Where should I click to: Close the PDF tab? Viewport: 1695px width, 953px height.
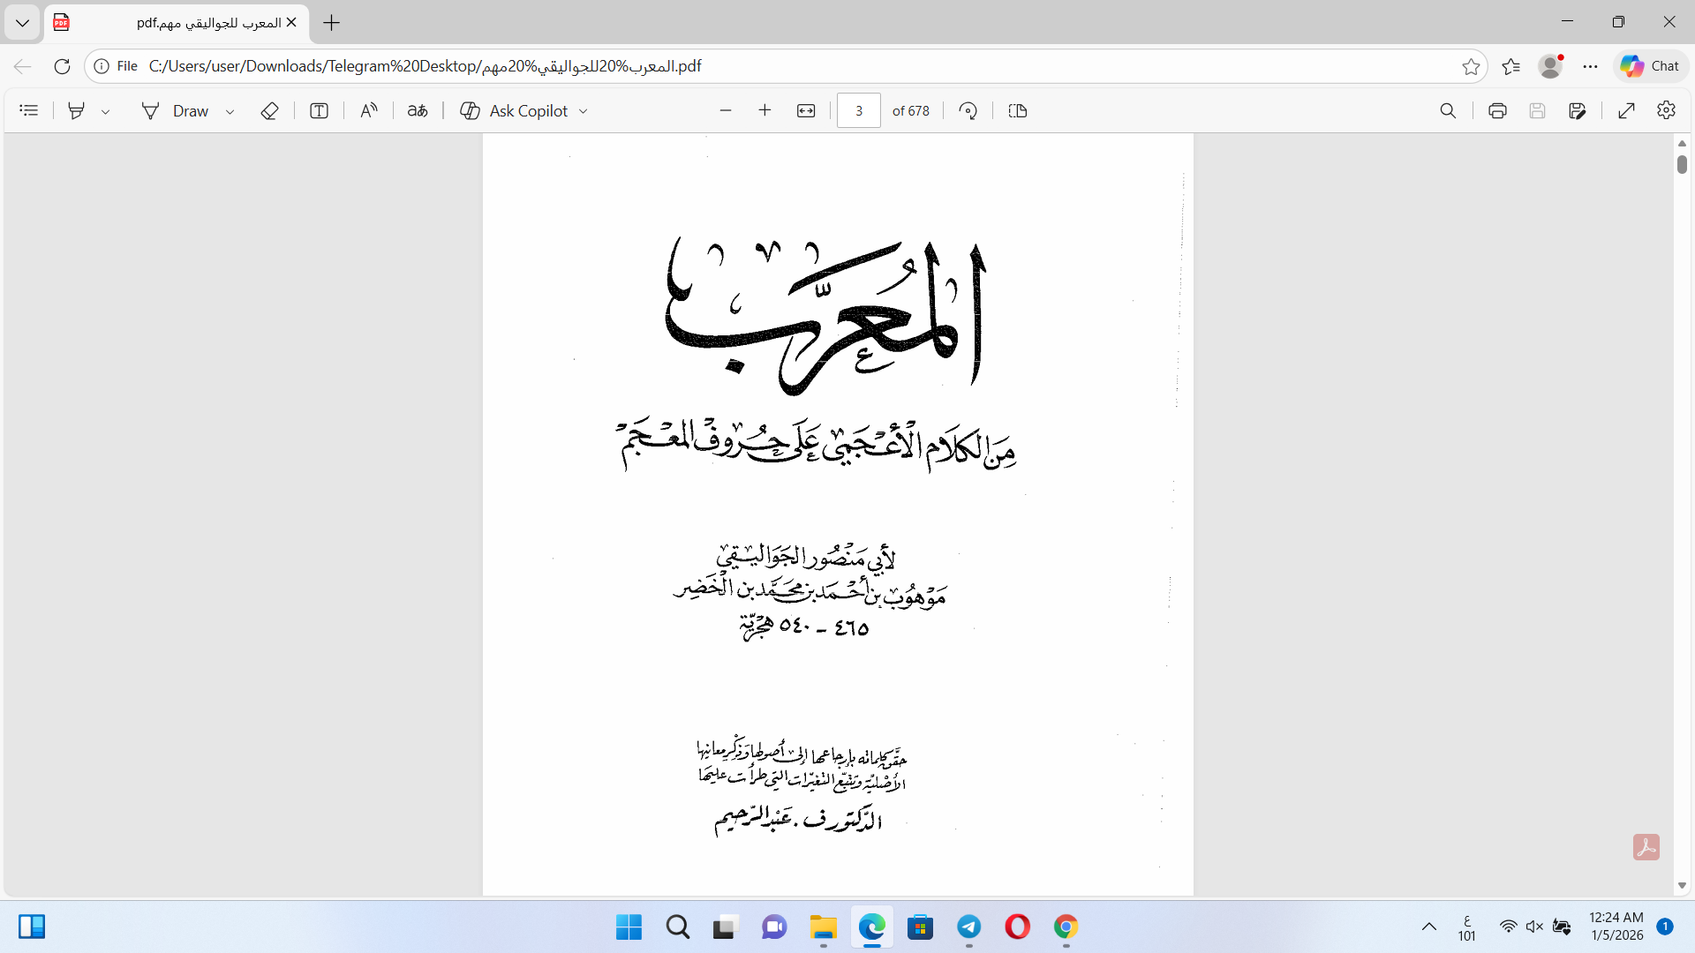(x=291, y=23)
